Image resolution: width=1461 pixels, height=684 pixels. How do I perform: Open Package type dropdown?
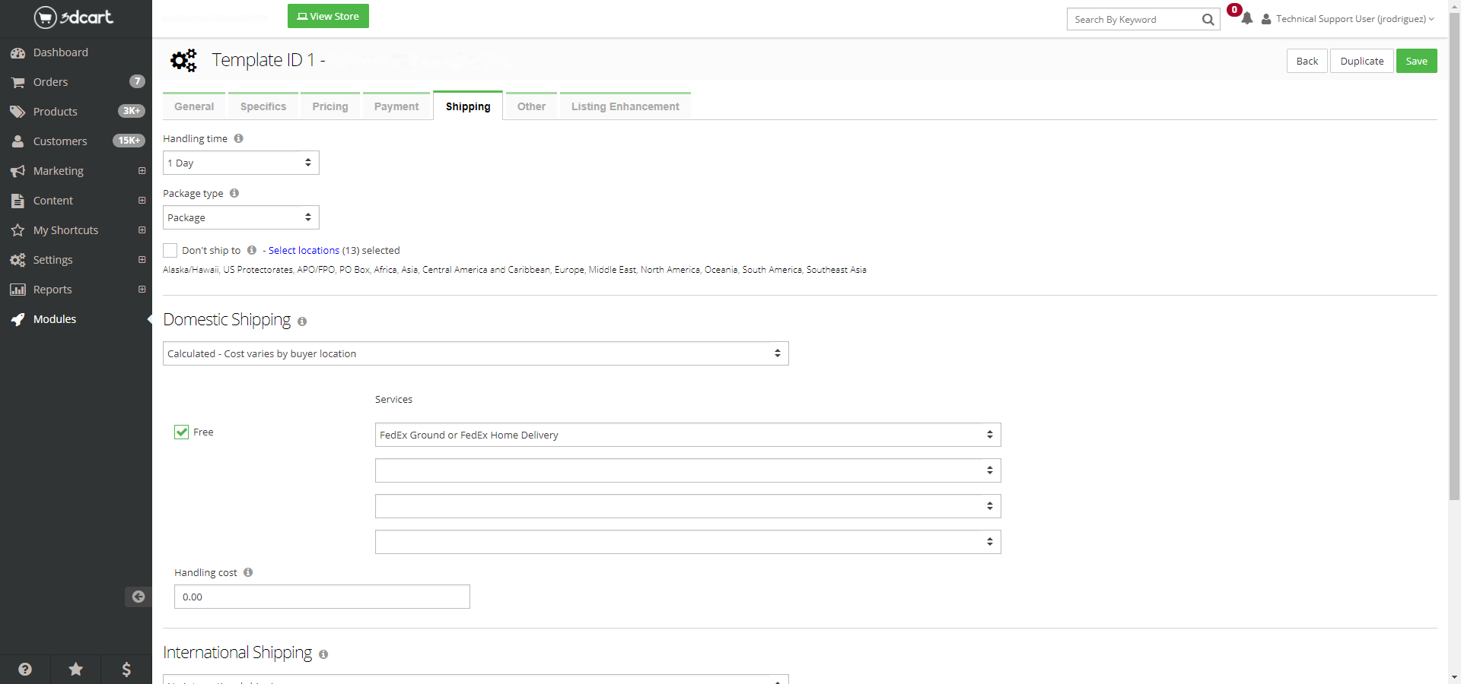point(240,217)
